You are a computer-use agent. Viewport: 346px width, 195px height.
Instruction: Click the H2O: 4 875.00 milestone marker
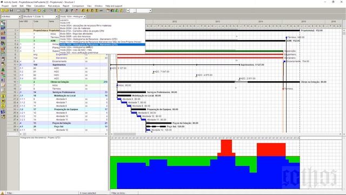(196, 75)
